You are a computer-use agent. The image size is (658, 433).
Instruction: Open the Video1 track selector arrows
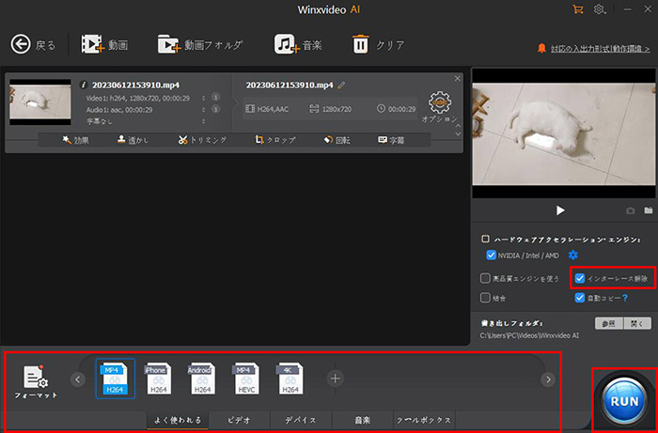pos(204,97)
